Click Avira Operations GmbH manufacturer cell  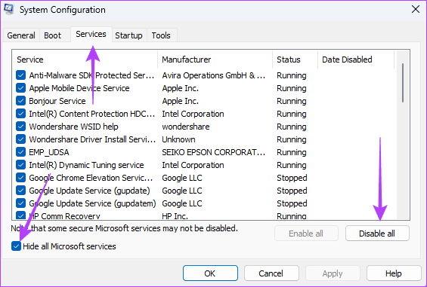click(213, 75)
